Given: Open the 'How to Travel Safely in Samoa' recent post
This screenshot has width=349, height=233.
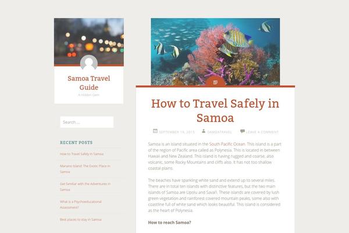Looking at the screenshot, I should tap(81, 154).
